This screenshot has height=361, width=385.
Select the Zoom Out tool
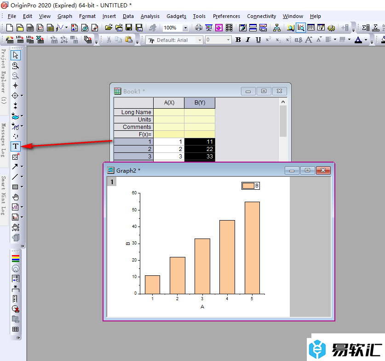[x=16, y=76]
